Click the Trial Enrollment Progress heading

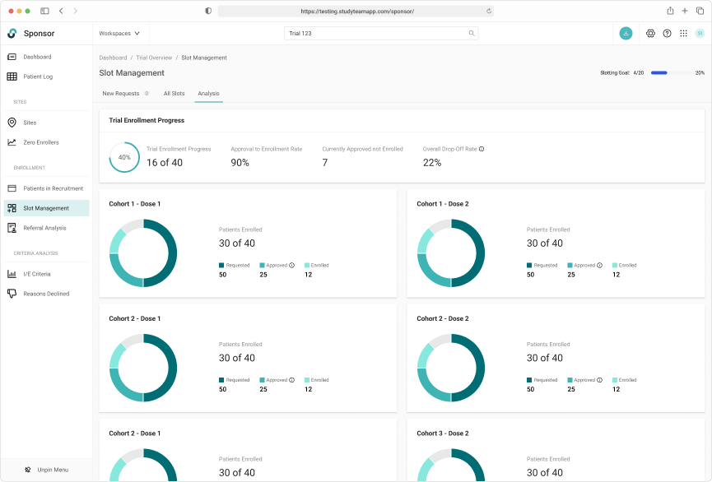147,120
